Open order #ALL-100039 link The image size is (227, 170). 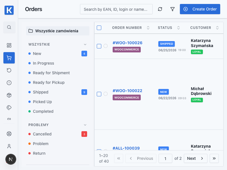pyautogui.click(x=126, y=148)
